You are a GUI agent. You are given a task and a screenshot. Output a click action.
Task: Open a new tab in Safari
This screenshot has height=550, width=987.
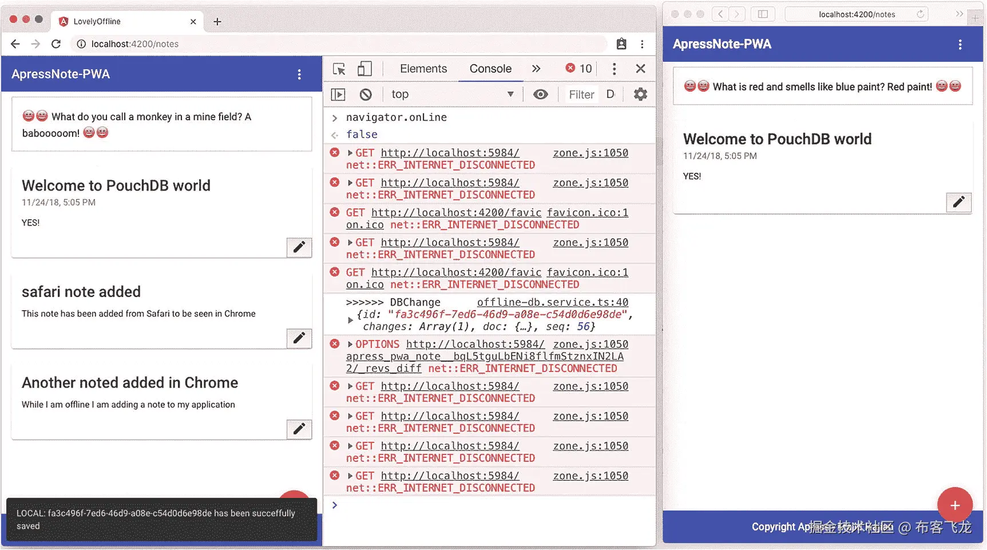[976, 18]
